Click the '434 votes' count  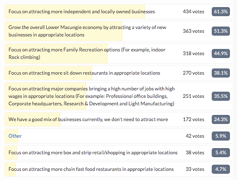tap(193, 12)
